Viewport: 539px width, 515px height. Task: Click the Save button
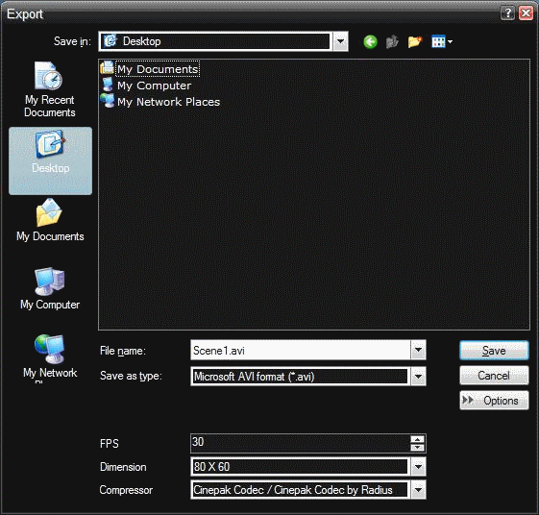point(494,351)
